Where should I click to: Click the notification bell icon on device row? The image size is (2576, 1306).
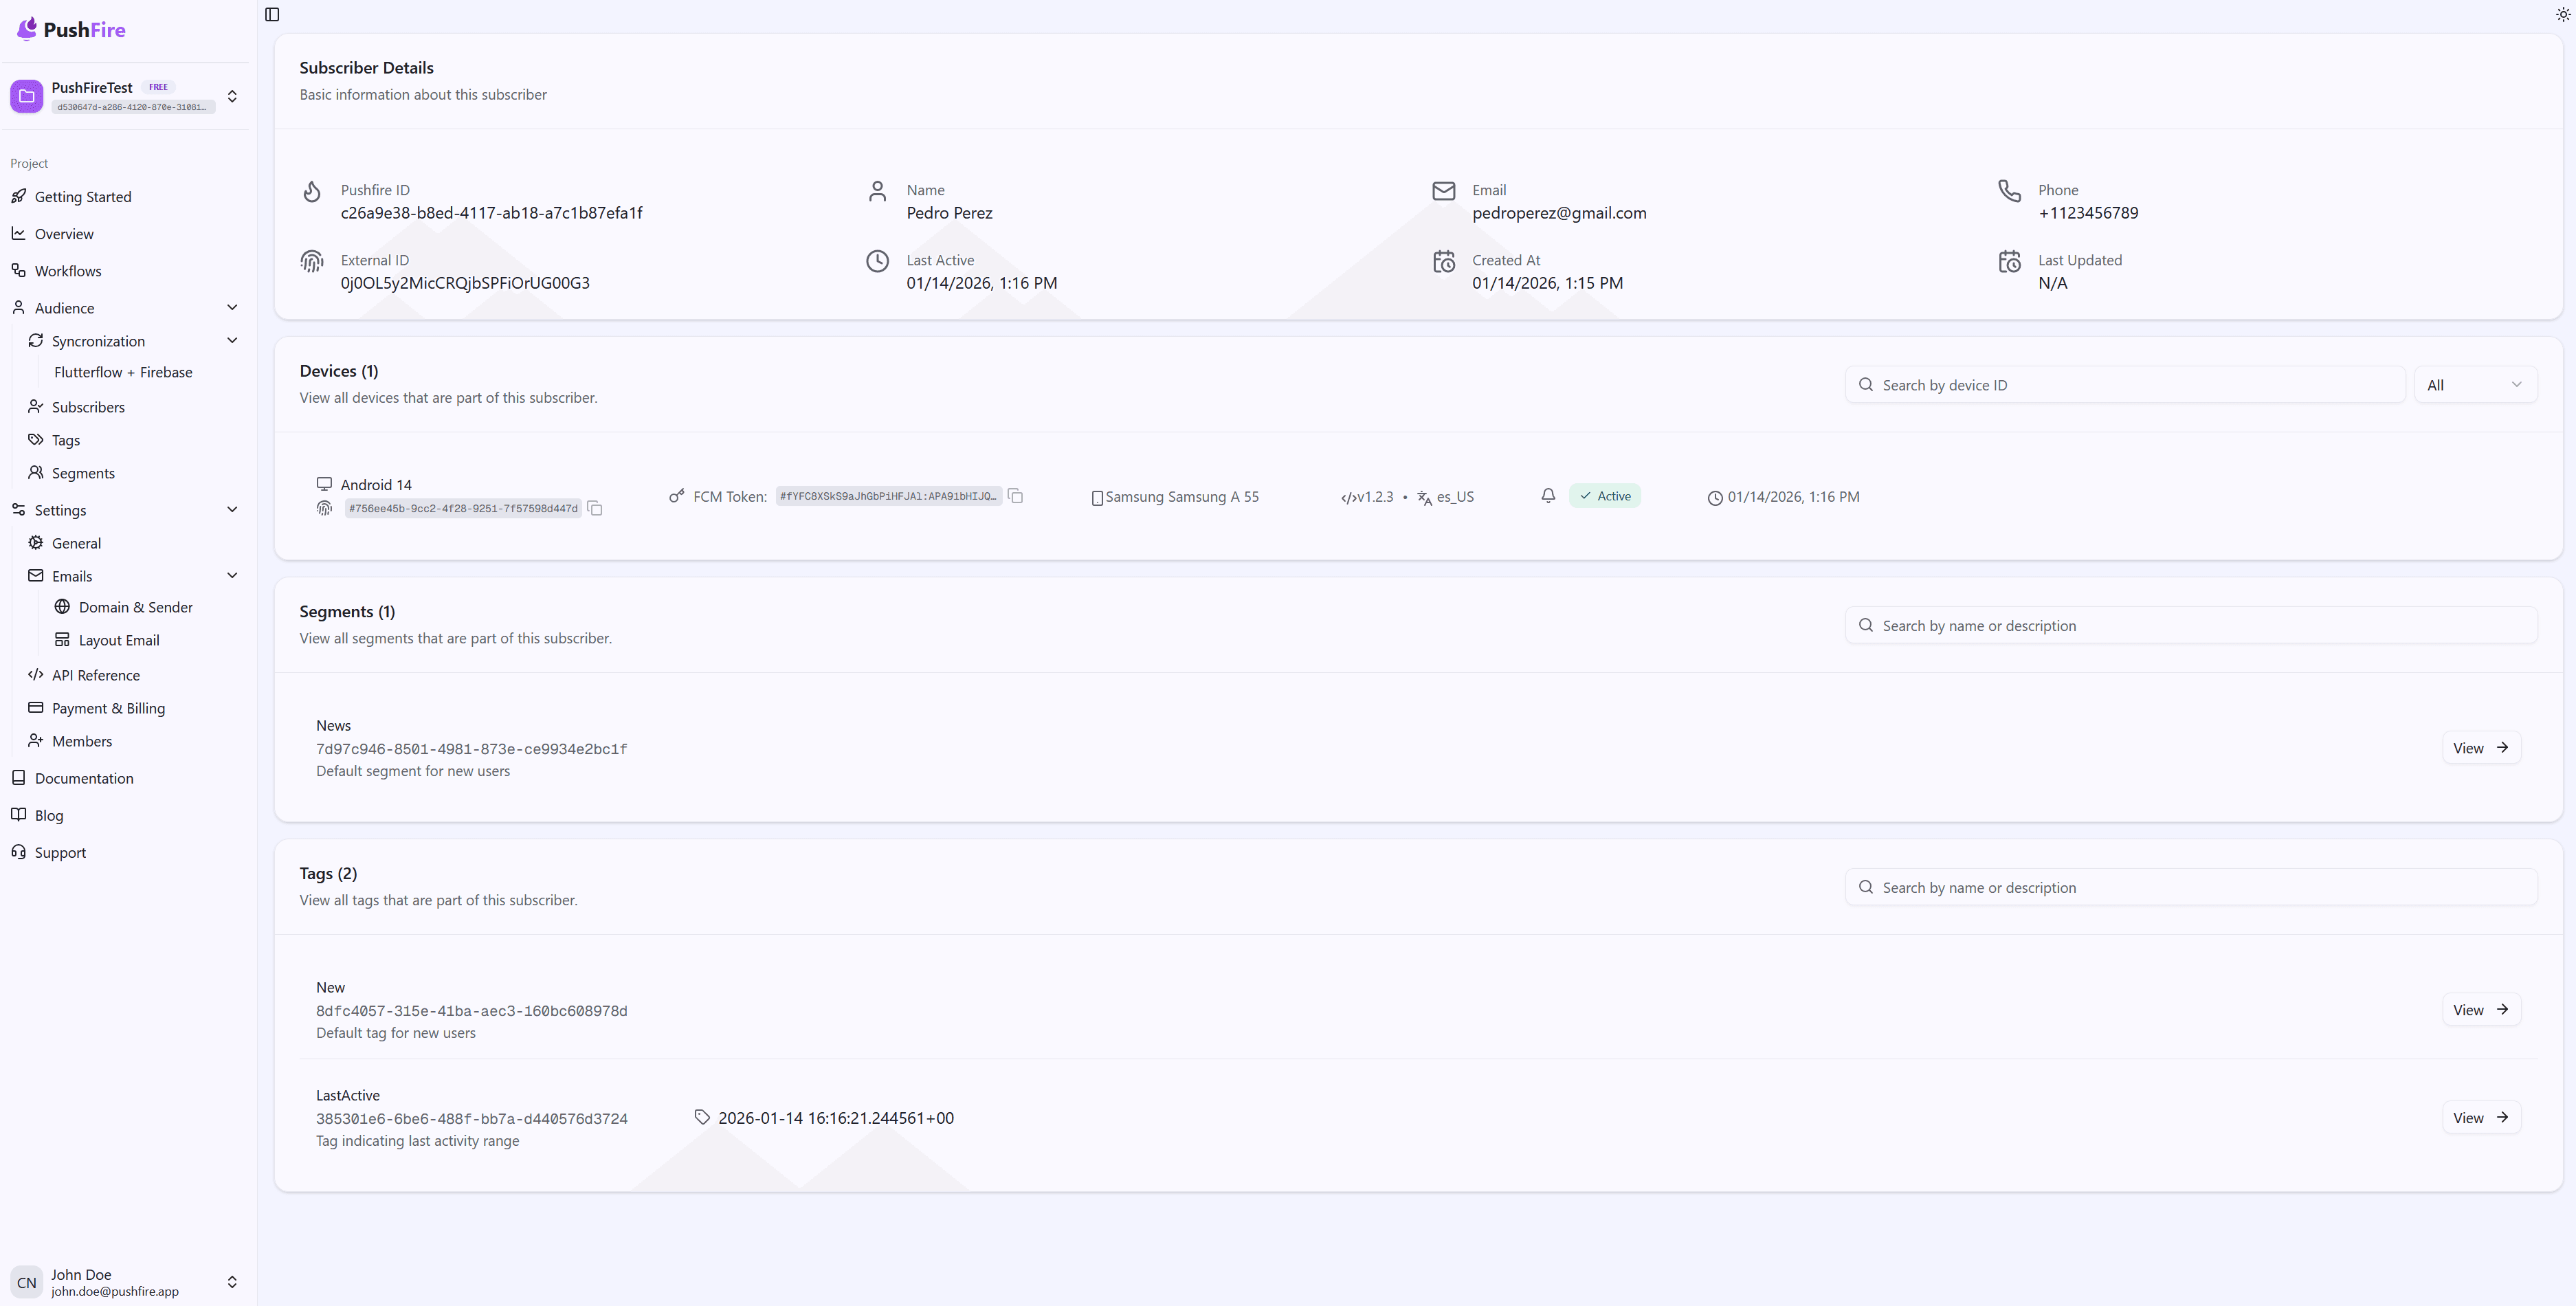(1548, 496)
